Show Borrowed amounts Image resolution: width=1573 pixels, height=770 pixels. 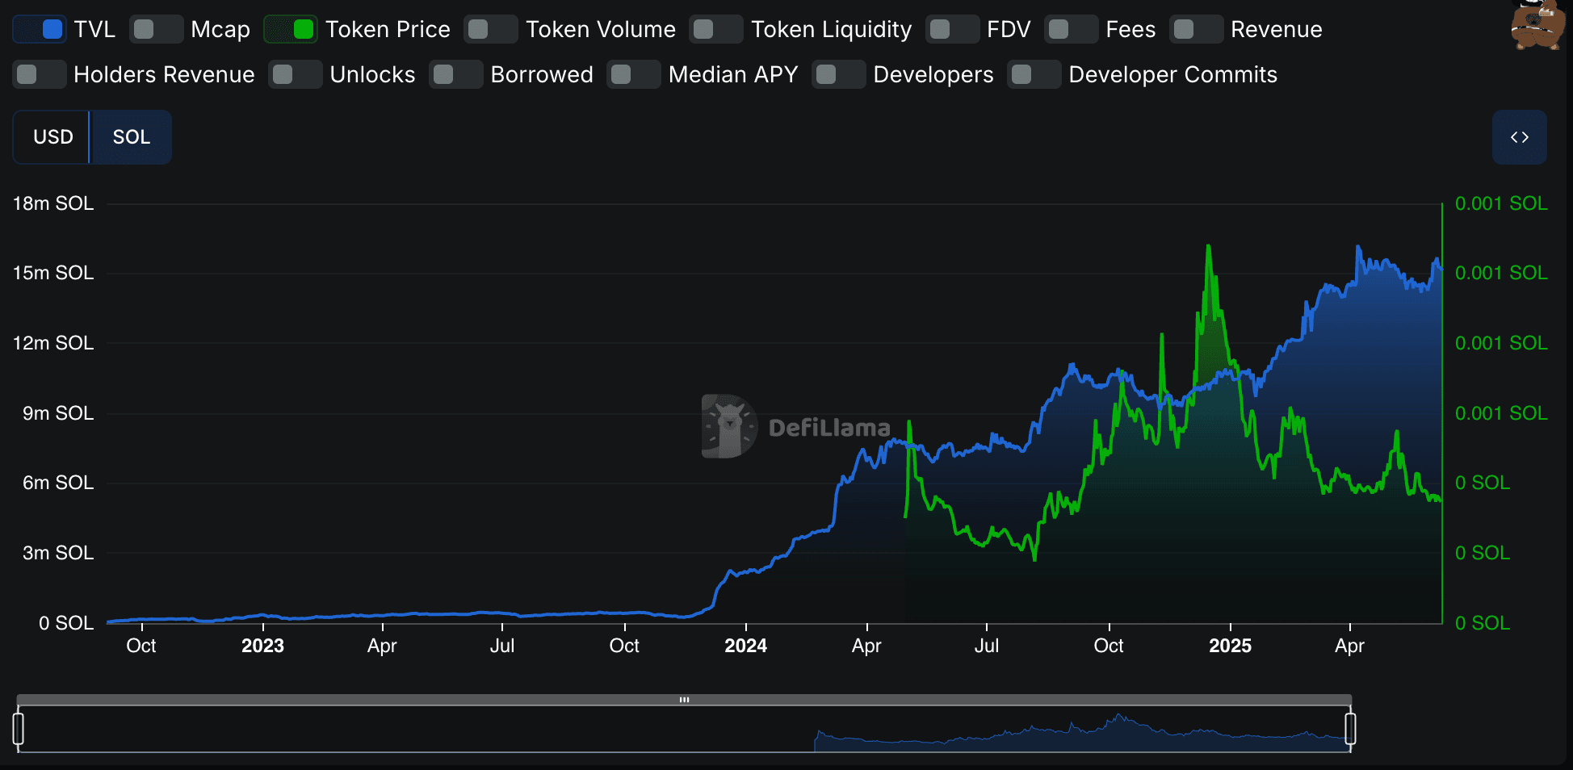tap(455, 74)
